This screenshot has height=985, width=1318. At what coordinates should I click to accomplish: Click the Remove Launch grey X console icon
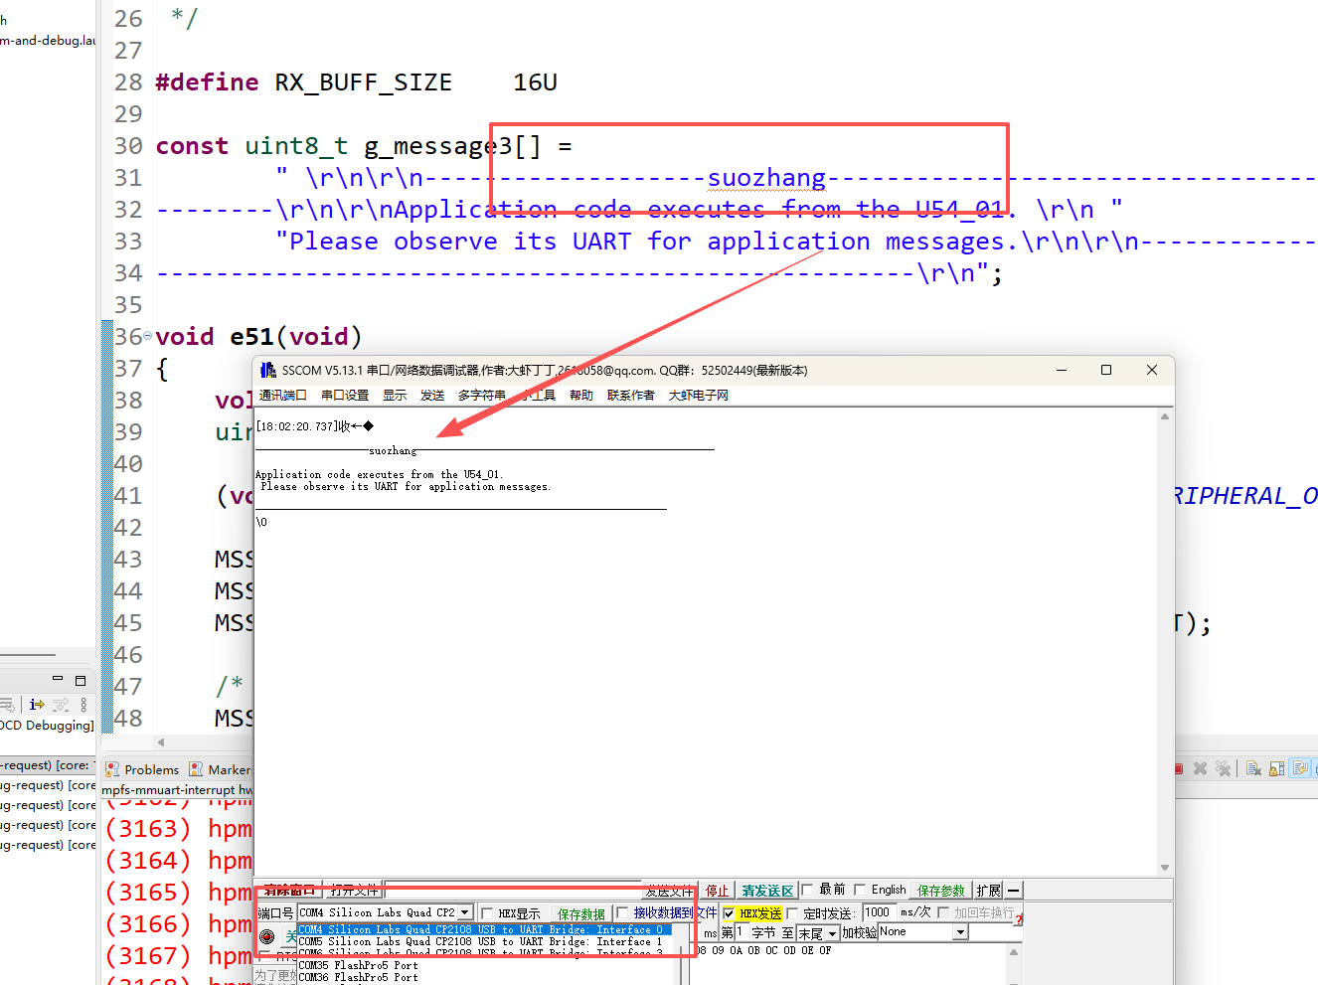1200,768
